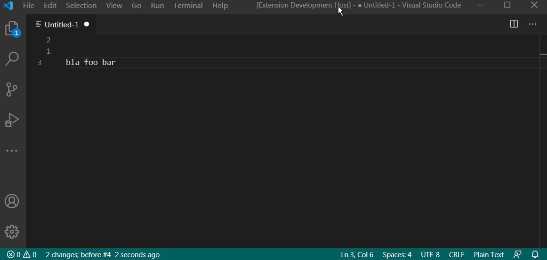The height and width of the screenshot is (260, 547).
Task: Open the Run and Debug view
Action: pyautogui.click(x=12, y=120)
